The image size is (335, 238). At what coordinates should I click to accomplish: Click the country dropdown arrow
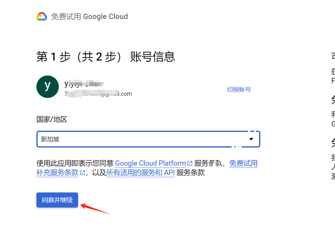click(x=251, y=139)
